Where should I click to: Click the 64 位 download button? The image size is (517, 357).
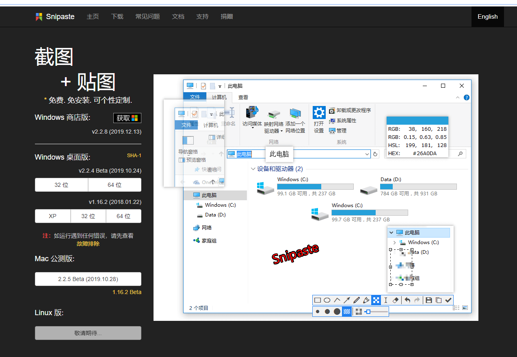point(115,185)
